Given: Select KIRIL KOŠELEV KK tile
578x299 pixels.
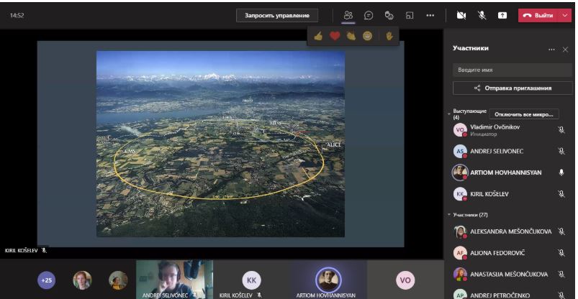Looking at the screenshot, I should pos(251,280).
